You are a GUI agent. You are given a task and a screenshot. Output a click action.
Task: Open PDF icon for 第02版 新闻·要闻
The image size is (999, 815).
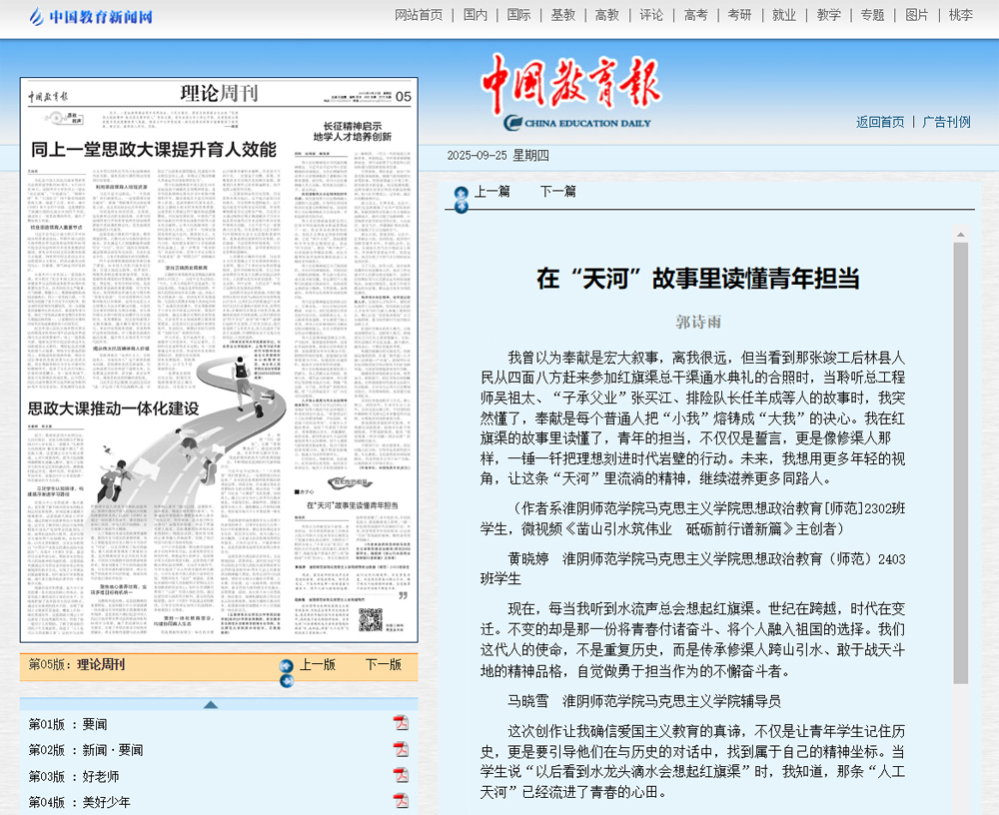[x=401, y=749]
